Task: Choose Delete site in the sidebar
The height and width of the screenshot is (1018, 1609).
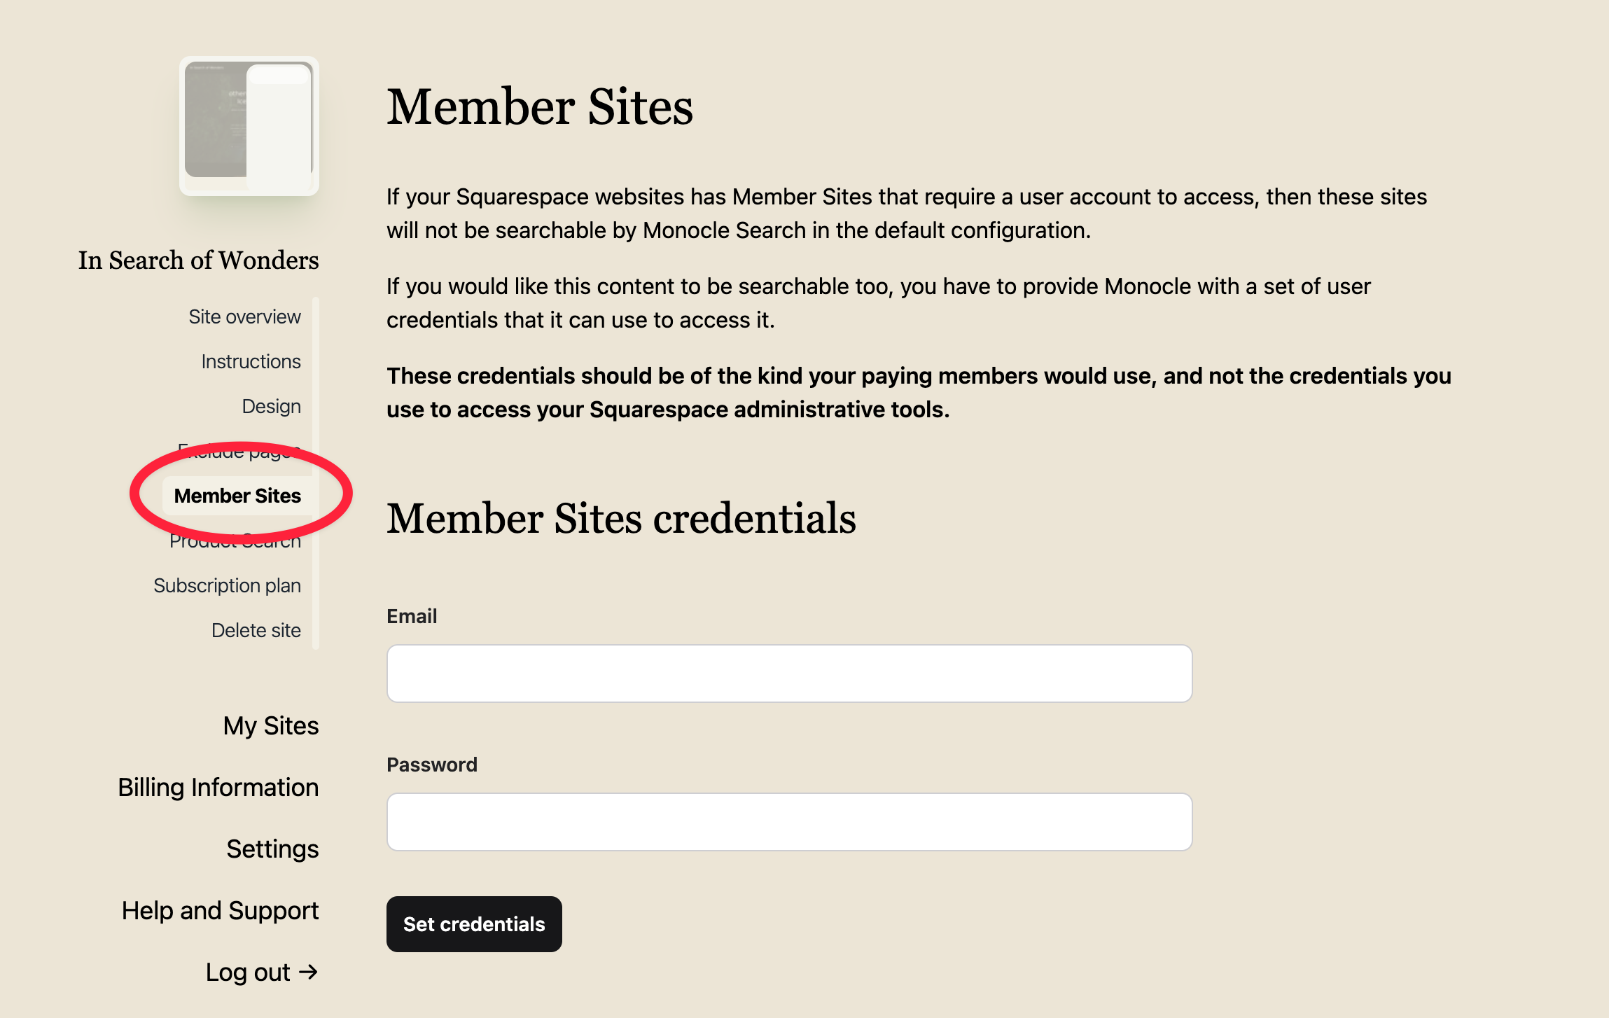Action: click(x=256, y=630)
